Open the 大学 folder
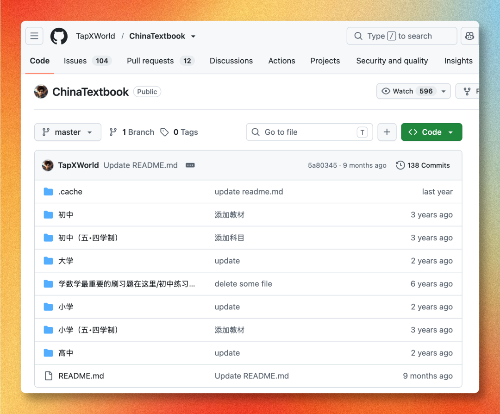 click(x=66, y=261)
